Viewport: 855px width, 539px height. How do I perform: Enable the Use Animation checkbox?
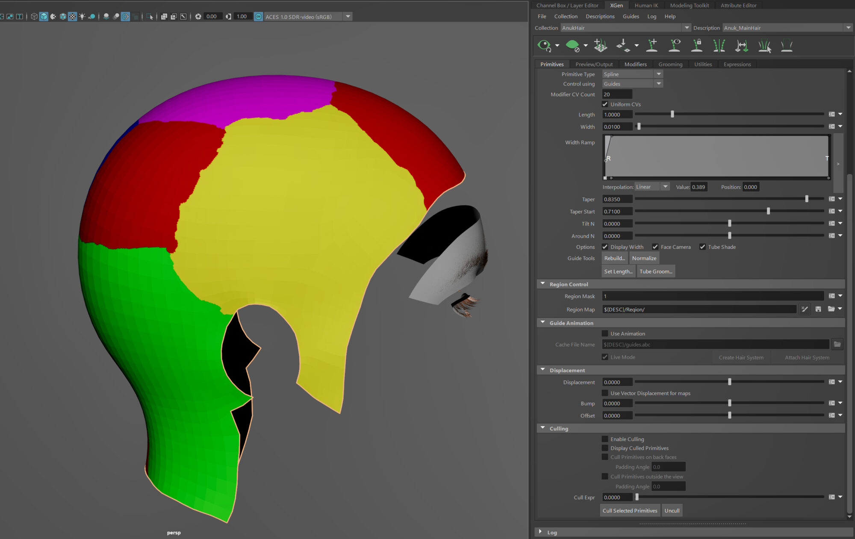coord(605,333)
